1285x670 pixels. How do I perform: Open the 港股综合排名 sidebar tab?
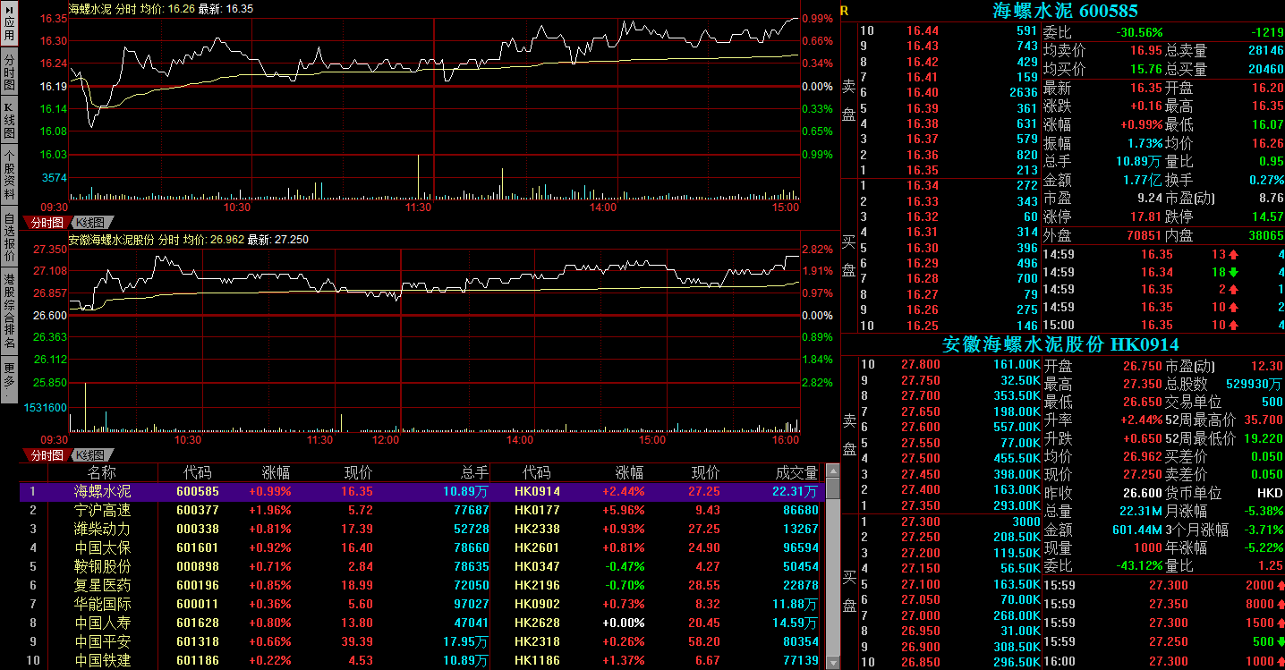9,312
